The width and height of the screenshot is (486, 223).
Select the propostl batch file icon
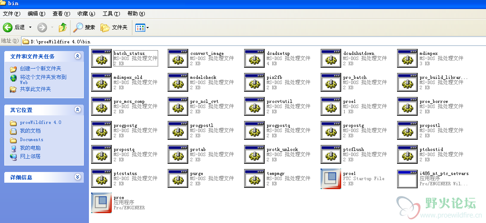pyautogui.click(x=407, y=130)
